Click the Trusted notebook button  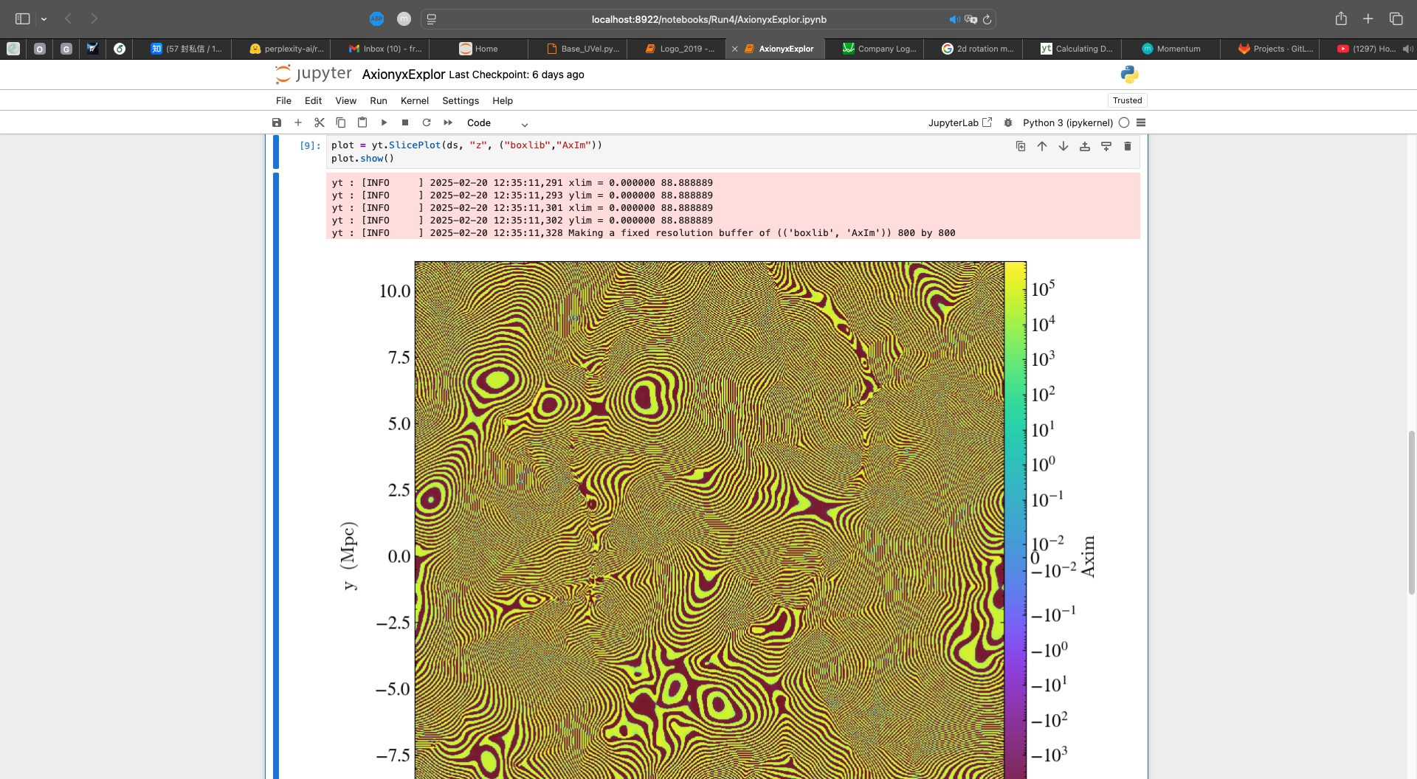click(1127, 100)
